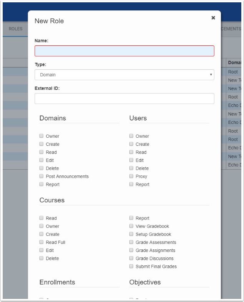Image resolution: width=244 pixels, height=302 pixels.
Task: Enable Setup Gradebook checkbox
Action: (131, 234)
